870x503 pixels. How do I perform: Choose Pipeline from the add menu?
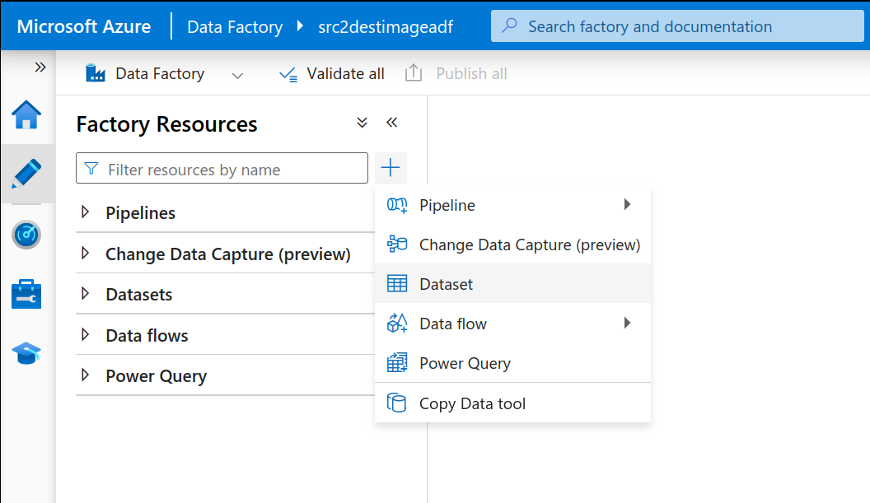512,205
